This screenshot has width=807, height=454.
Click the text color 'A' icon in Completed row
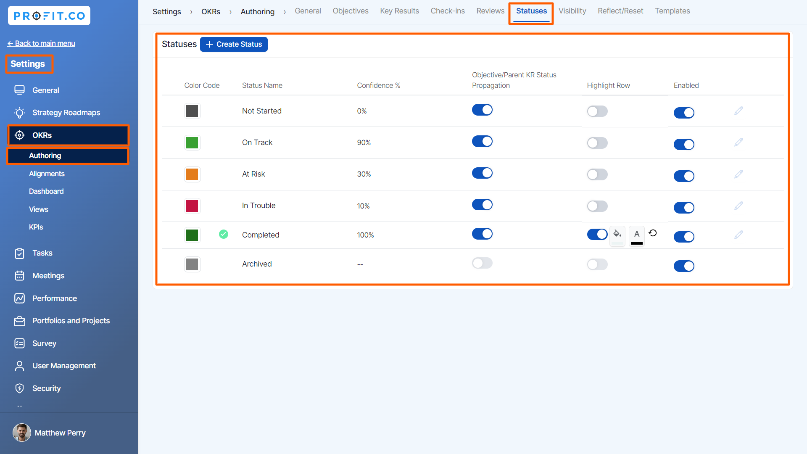637,235
